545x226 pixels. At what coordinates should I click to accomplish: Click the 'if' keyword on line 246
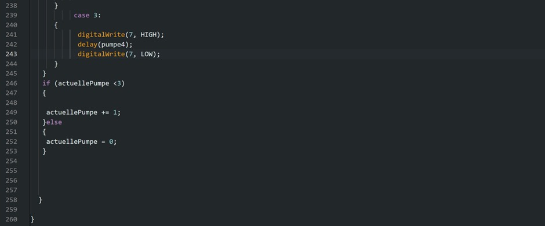pyautogui.click(x=46, y=83)
